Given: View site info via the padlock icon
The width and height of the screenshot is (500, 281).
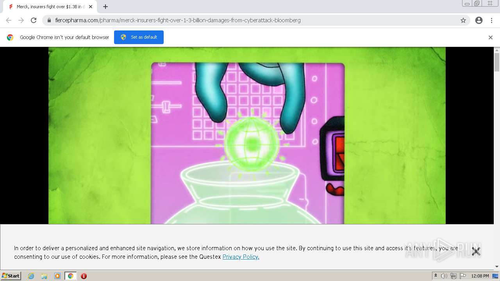Looking at the screenshot, I should (49, 20).
